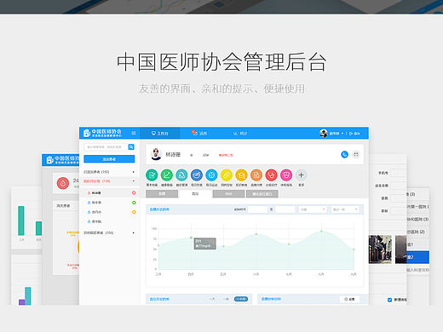Click the red tag text beside patient name
The image size is (443, 332).
click(226, 155)
